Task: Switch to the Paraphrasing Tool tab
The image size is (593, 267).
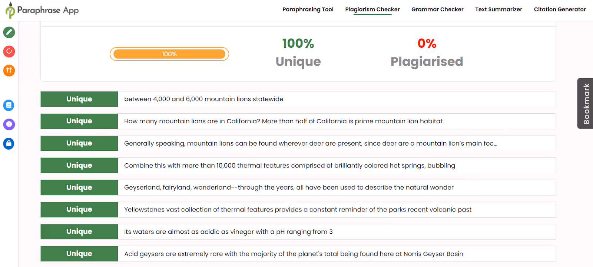Action: pyautogui.click(x=308, y=9)
